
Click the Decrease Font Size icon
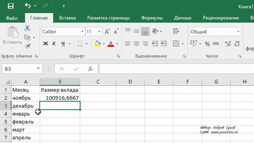tap(116, 32)
